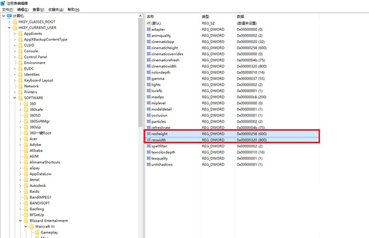369x238 pixels.
Task: Click the tree pane scroll-up arrow
Action: (140, 16)
